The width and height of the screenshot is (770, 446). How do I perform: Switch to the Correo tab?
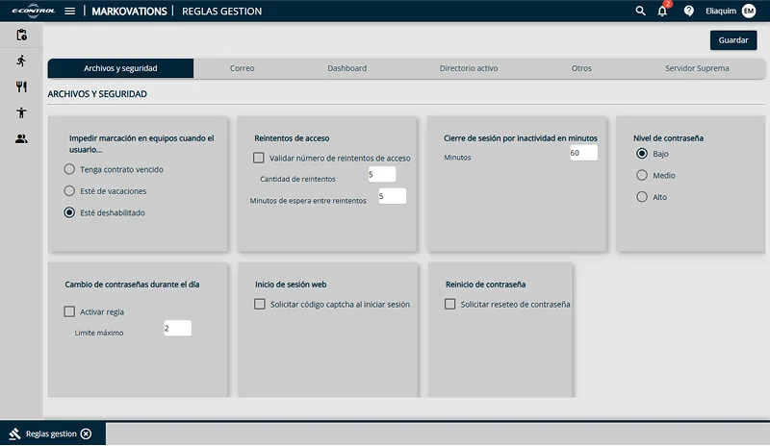coord(243,68)
